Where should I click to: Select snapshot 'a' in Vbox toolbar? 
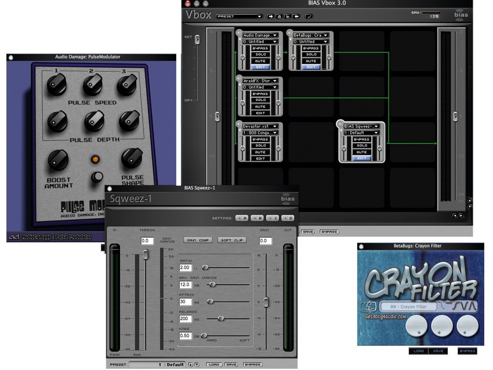coord(279,16)
